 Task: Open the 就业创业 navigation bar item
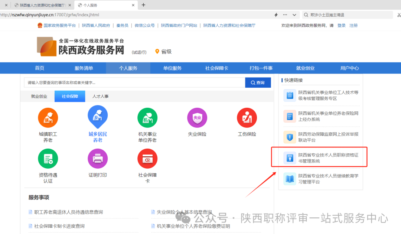coord(305,68)
